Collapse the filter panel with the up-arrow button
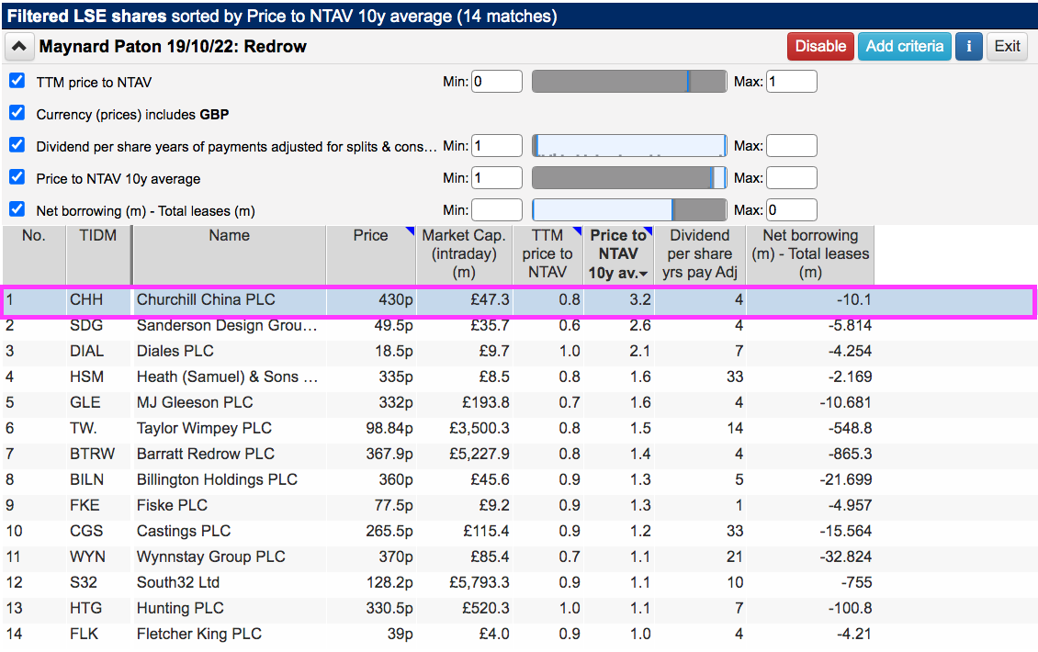Screen dimensions: 1038x652 click(x=19, y=46)
